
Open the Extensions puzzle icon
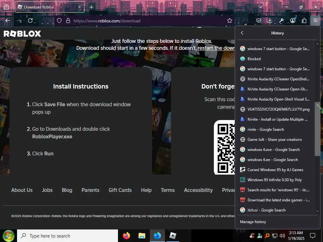(304, 20)
